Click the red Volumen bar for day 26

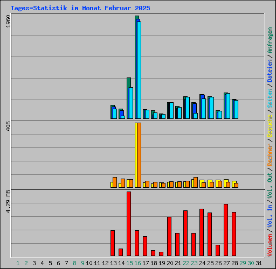coord(218,250)
